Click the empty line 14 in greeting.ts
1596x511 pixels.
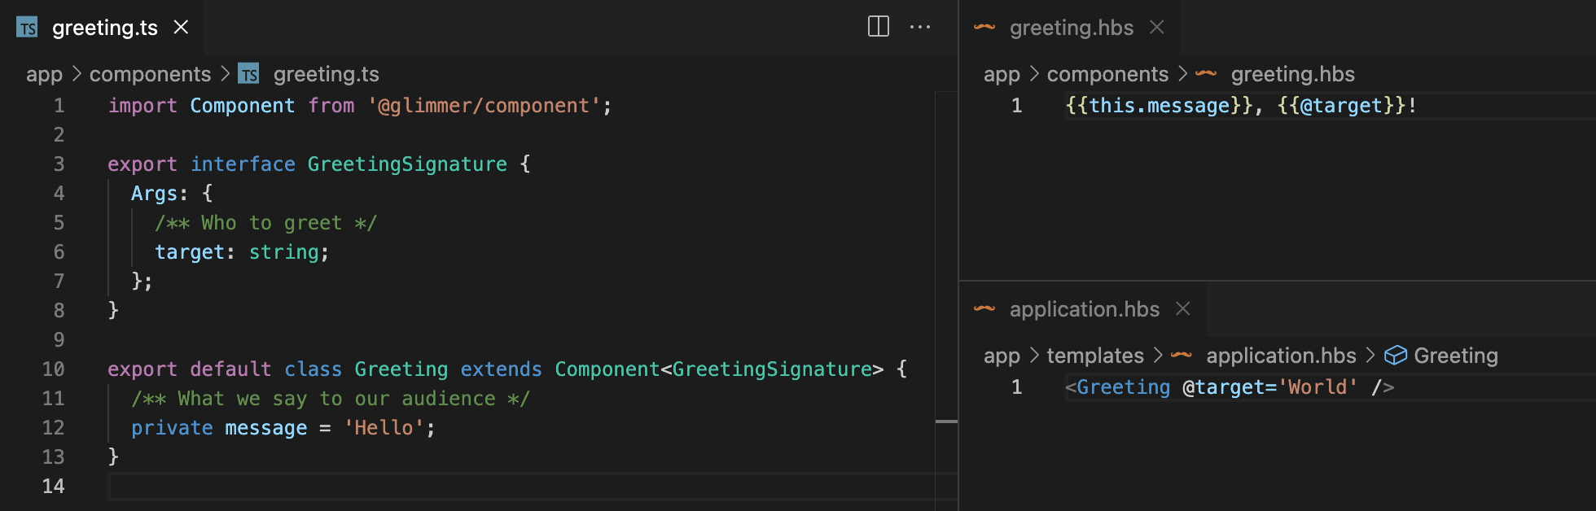[521, 487]
